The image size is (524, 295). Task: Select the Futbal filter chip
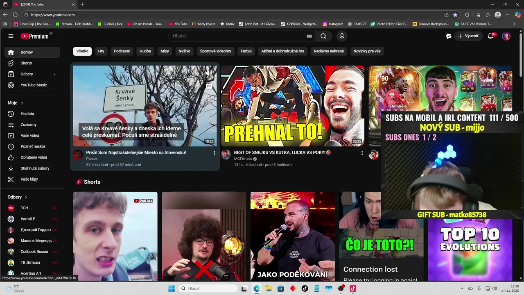pos(246,51)
